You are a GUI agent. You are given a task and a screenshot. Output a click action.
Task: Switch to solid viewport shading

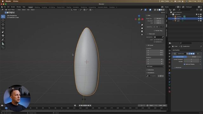[160, 10]
